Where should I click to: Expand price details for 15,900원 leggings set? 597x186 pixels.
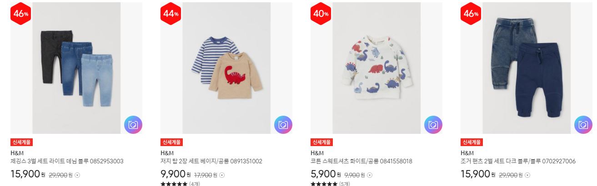coord(77,175)
